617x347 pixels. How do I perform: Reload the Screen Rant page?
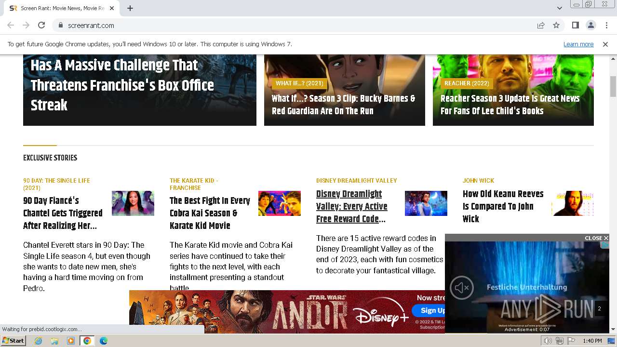point(41,25)
